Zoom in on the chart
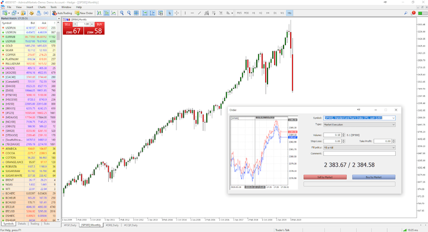 point(122,13)
